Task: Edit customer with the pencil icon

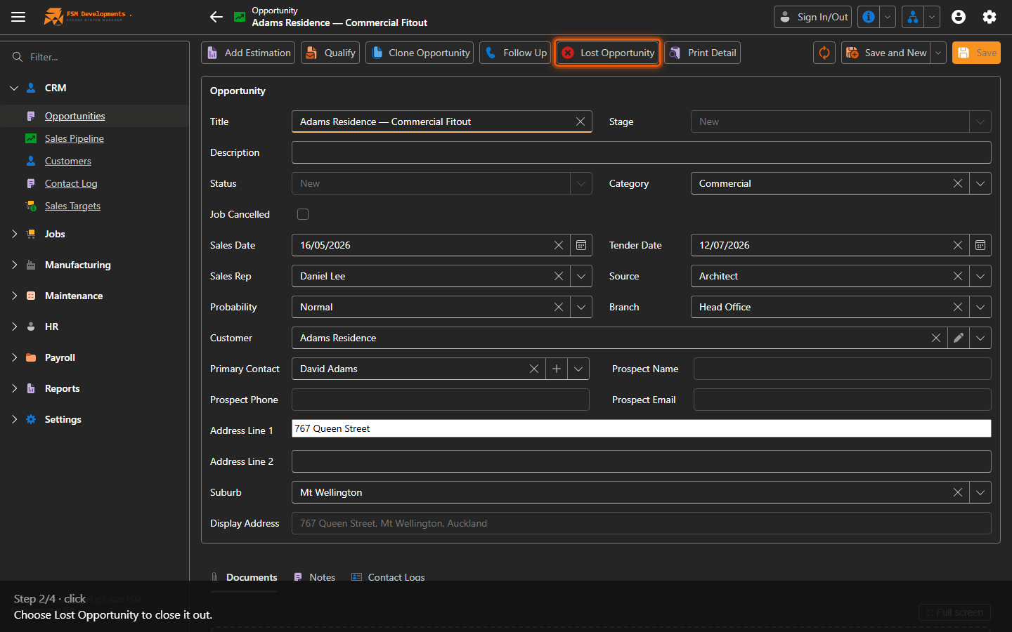Action: point(959,338)
